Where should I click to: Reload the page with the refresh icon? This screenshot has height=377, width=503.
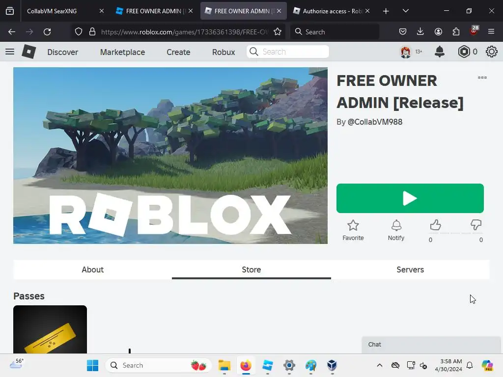47,32
